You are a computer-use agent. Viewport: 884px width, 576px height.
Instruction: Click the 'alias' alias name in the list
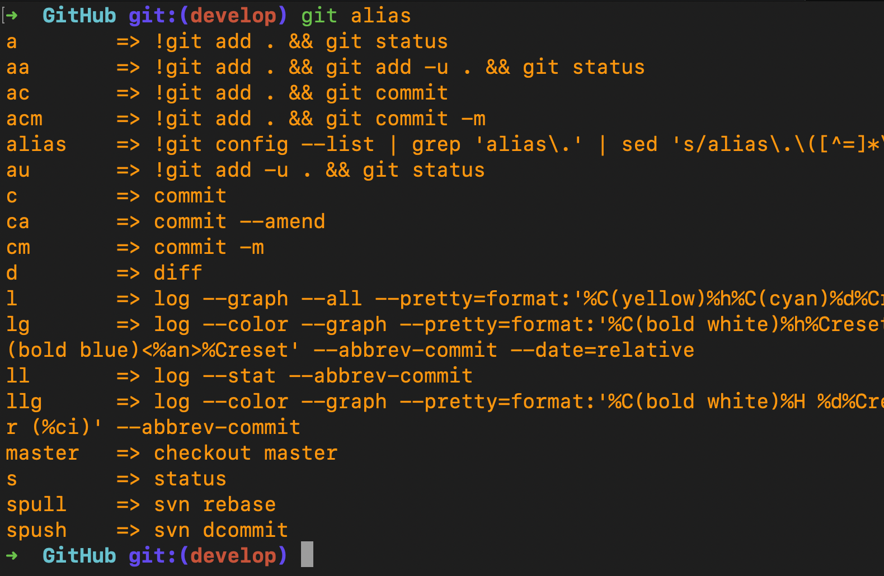click(36, 144)
